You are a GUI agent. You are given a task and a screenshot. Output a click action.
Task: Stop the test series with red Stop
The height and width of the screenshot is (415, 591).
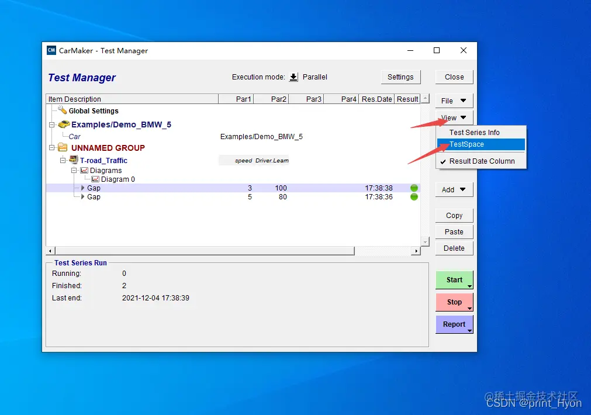point(454,302)
